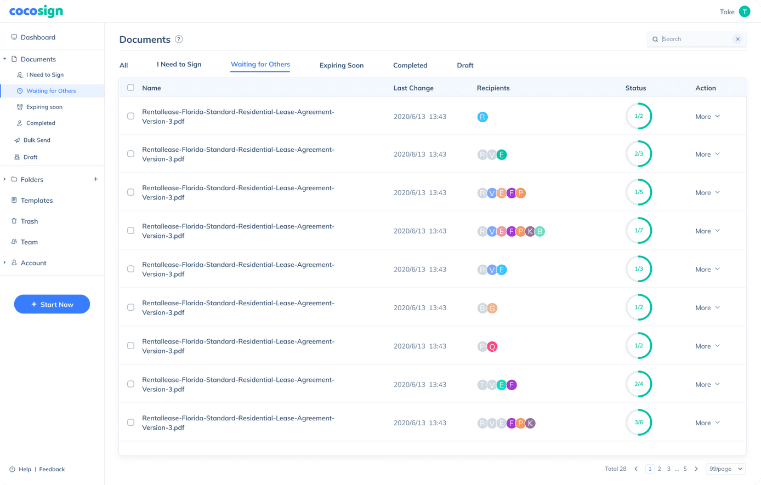Check the first document row checkbox
This screenshot has width=761, height=485.
point(130,116)
